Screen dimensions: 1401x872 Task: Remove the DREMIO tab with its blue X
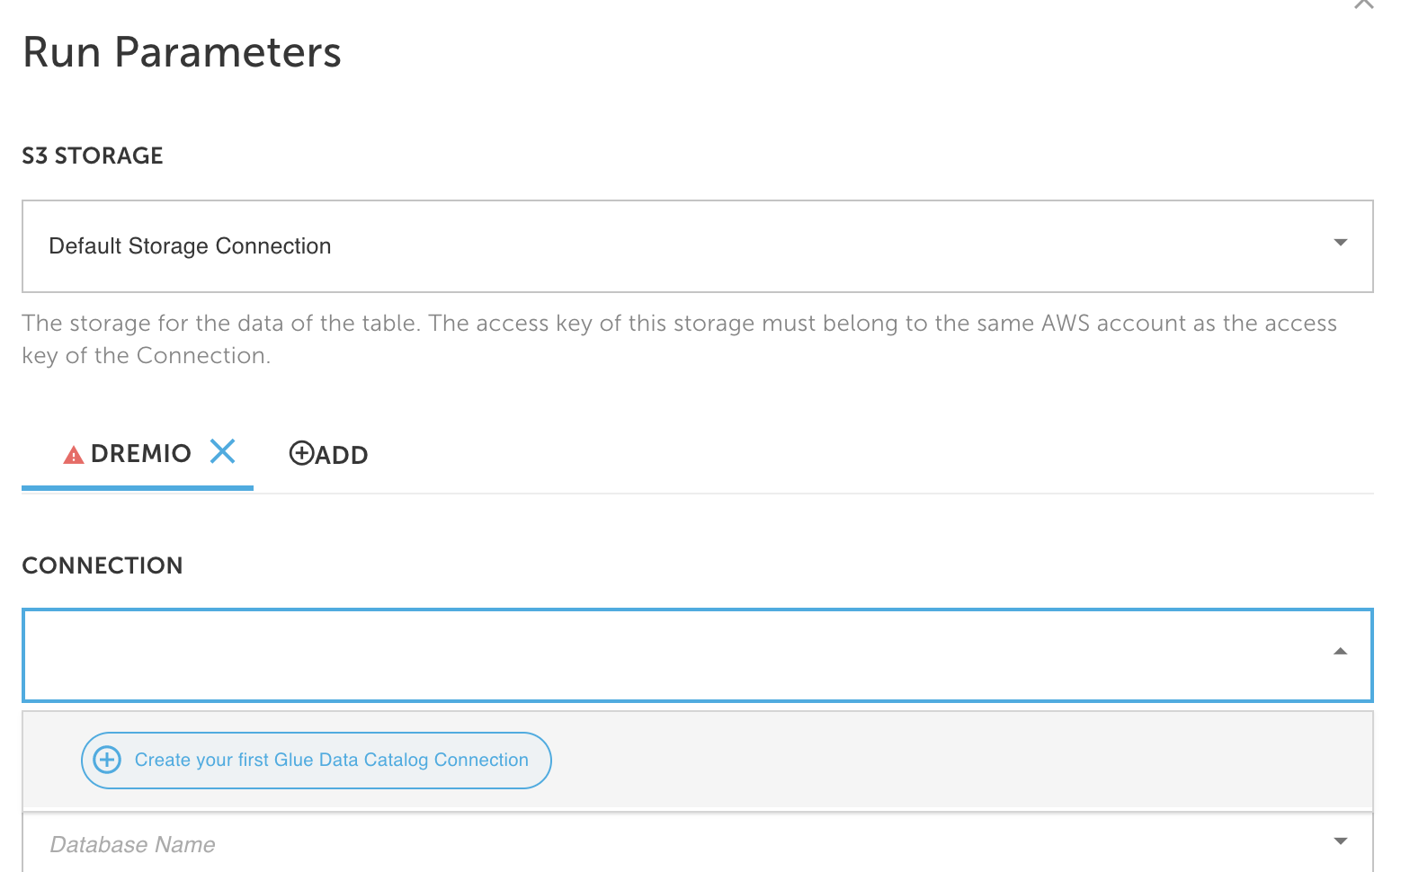222,451
